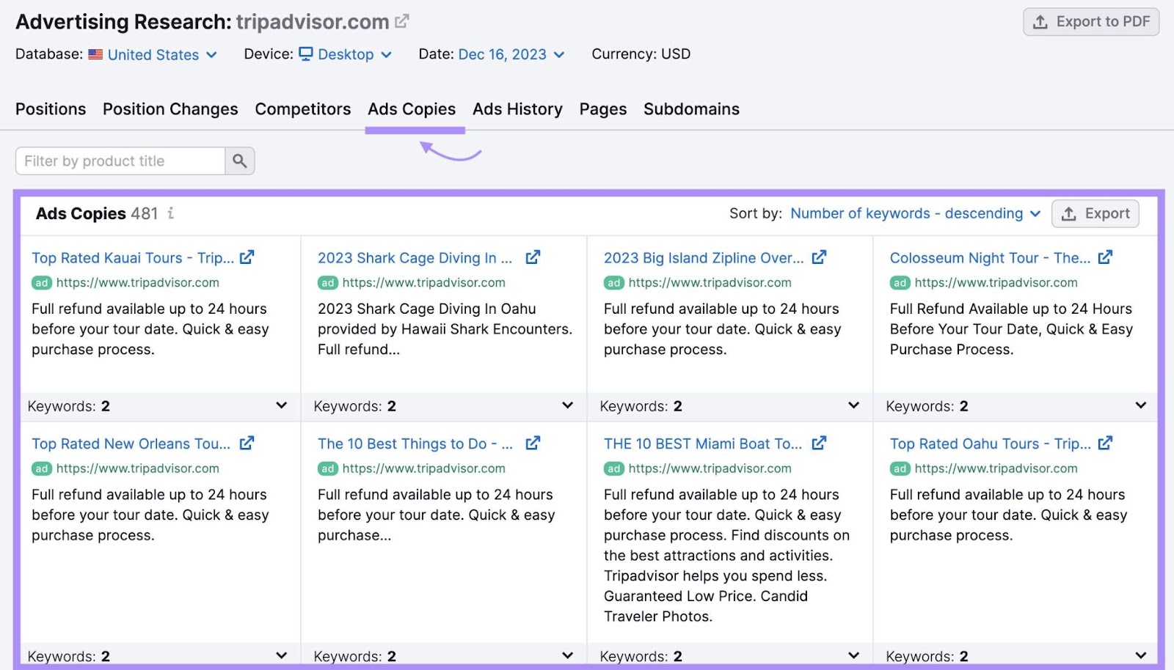The height and width of the screenshot is (670, 1174).
Task: Click the United States flag icon
Action: [95, 54]
